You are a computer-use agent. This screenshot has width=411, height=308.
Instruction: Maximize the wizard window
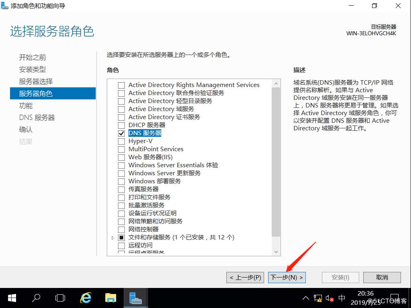(x=374, y=6)
